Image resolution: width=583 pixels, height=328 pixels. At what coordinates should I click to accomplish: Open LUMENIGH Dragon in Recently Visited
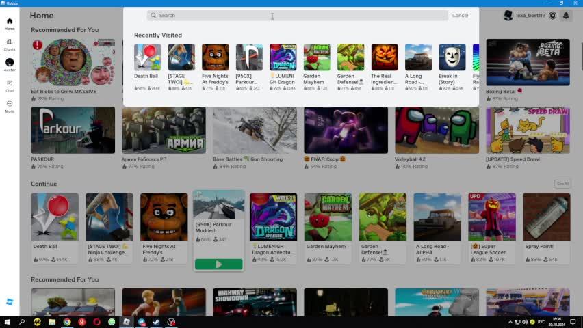pos(283,67)
